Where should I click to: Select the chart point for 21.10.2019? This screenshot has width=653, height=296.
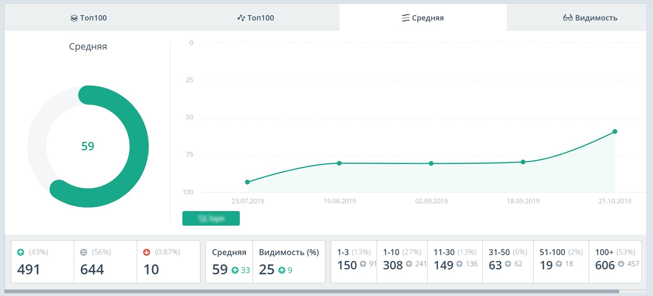pyautogui.click(x=615, y=132)
